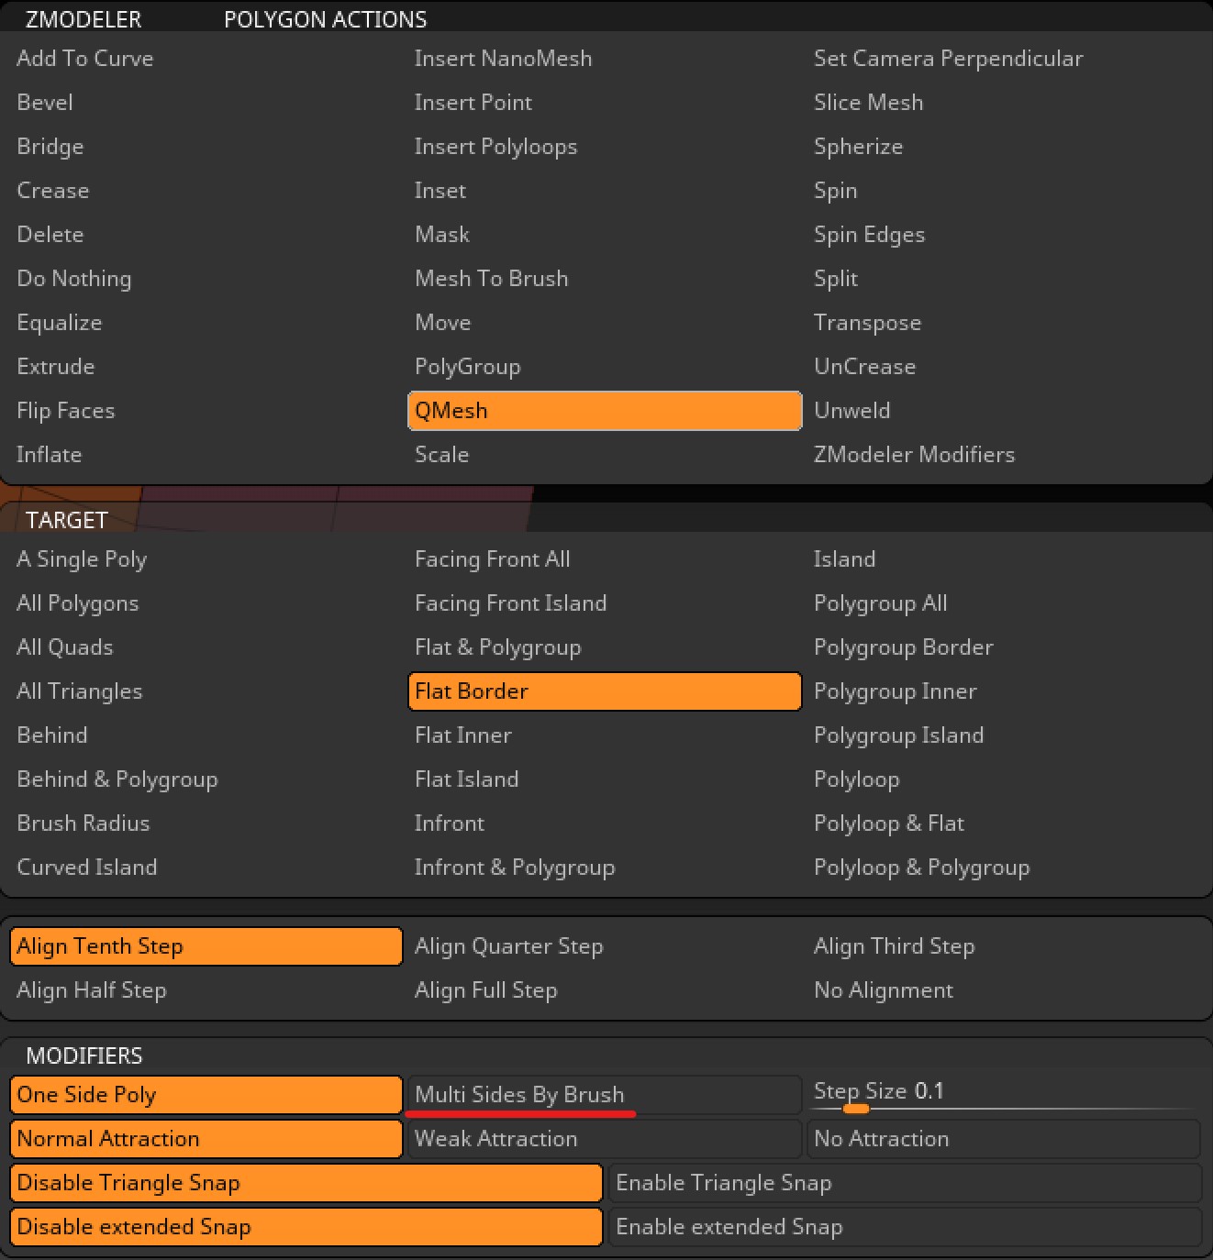The width and height of the screenshot is (1213, 1260).
Task: Choose the Spherize action
Action: pos(858,146)
